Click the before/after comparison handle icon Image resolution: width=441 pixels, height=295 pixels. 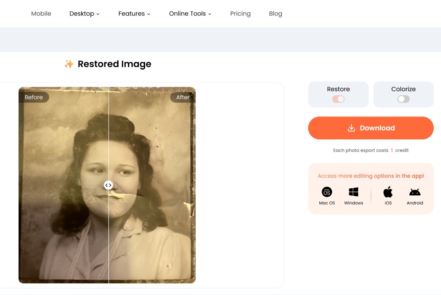click(108, 185)
